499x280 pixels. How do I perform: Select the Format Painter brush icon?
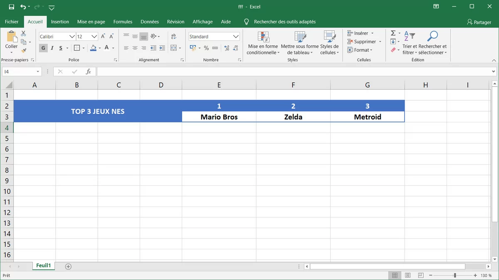24,50
